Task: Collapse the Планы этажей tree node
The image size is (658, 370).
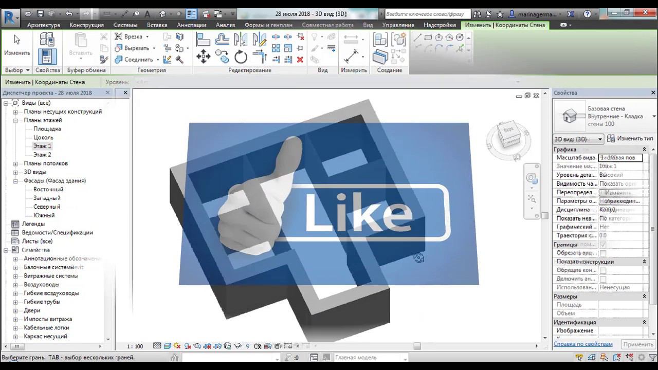Action: click(x=15, y=121)
